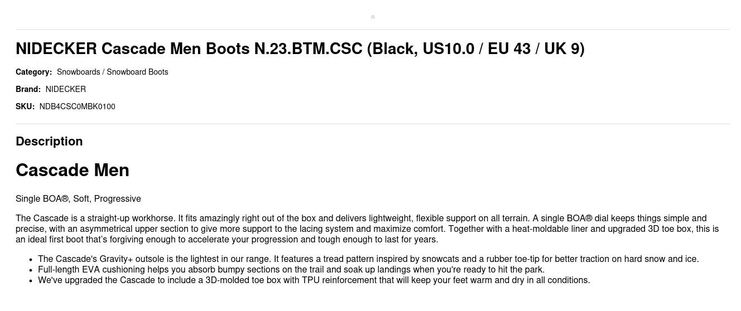This screenshot has width=741, height=311.
Task: Open the Snowboard Boots subcategory text
Action: [x=137, y=72]
